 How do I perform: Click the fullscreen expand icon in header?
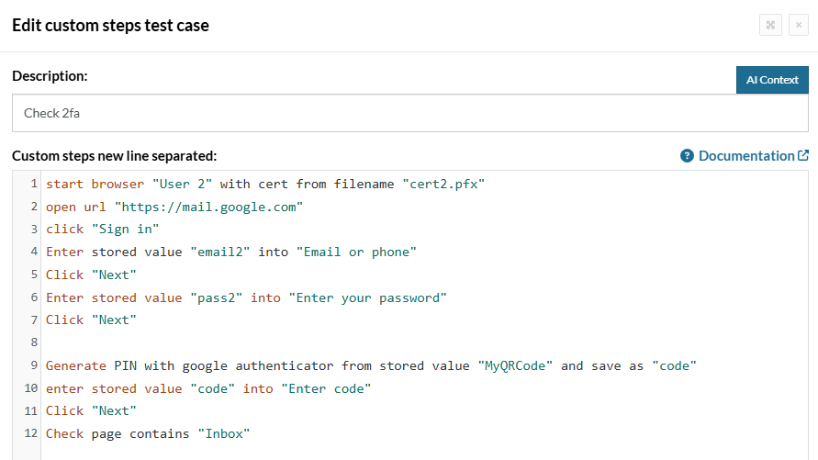point(770,25)
